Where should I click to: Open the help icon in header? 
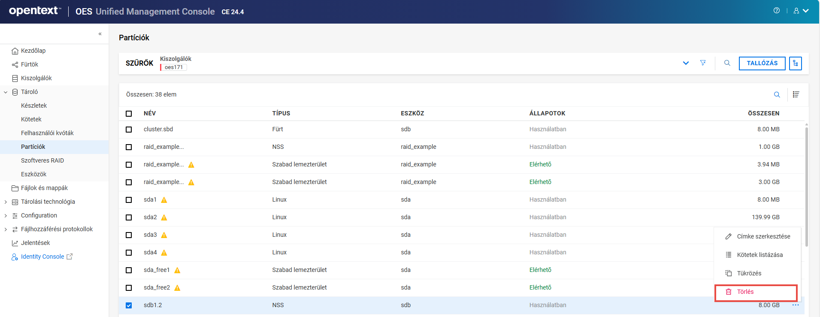[x=776, y=11]
